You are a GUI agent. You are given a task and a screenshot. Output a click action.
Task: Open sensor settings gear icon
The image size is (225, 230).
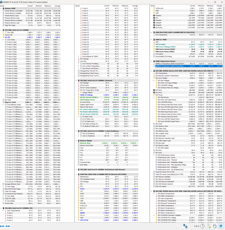[x=215, y=226]
